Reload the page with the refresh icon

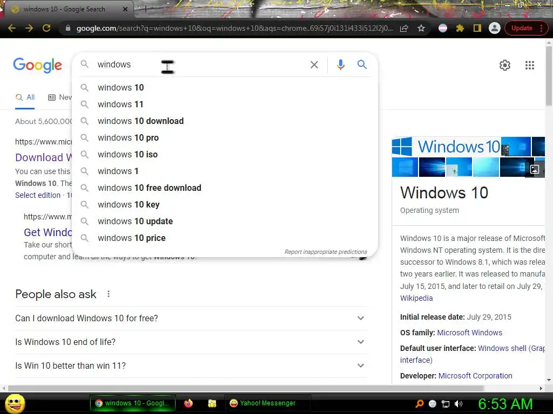46,28
